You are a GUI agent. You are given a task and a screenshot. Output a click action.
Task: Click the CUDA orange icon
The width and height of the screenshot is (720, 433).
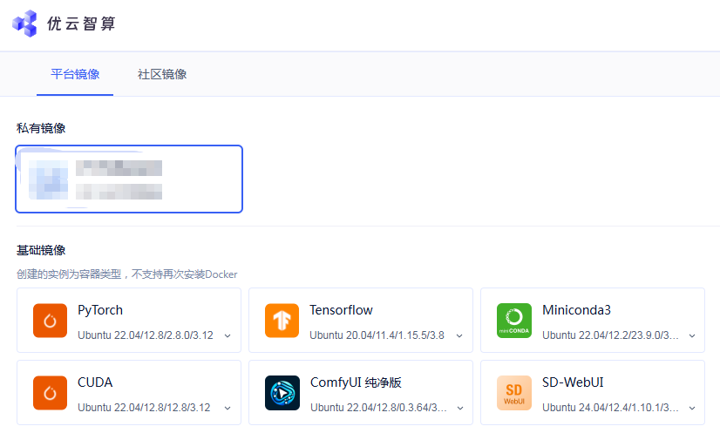[x=50, y=393]
